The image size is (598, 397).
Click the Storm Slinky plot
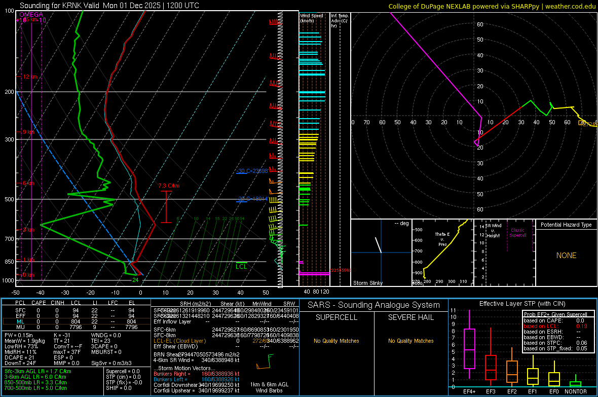pos(381,252)
